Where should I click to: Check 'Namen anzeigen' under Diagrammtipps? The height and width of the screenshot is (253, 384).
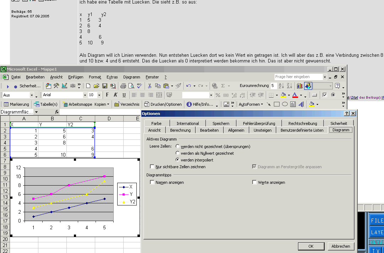[x=152, y=182]
